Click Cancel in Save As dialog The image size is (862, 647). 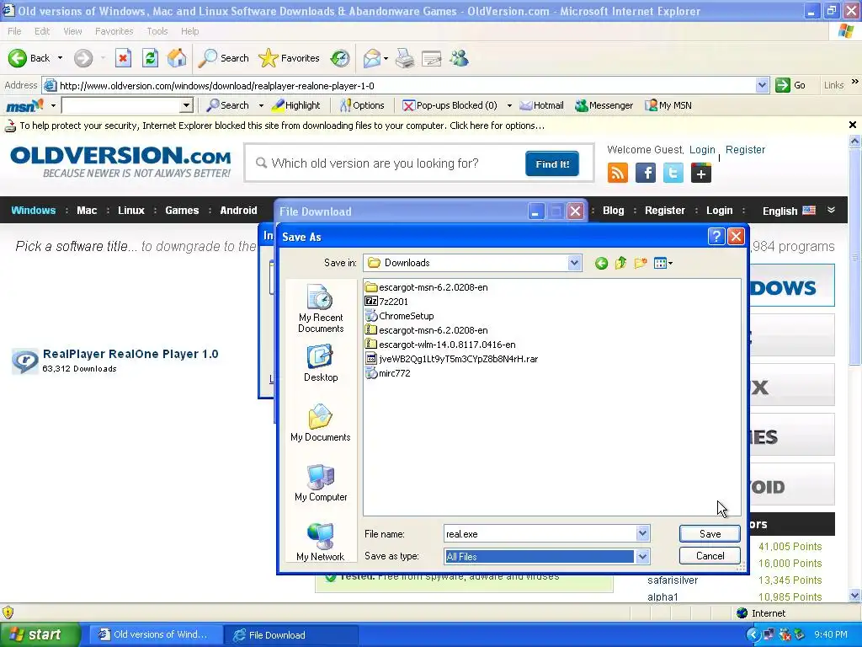(710, 556)
